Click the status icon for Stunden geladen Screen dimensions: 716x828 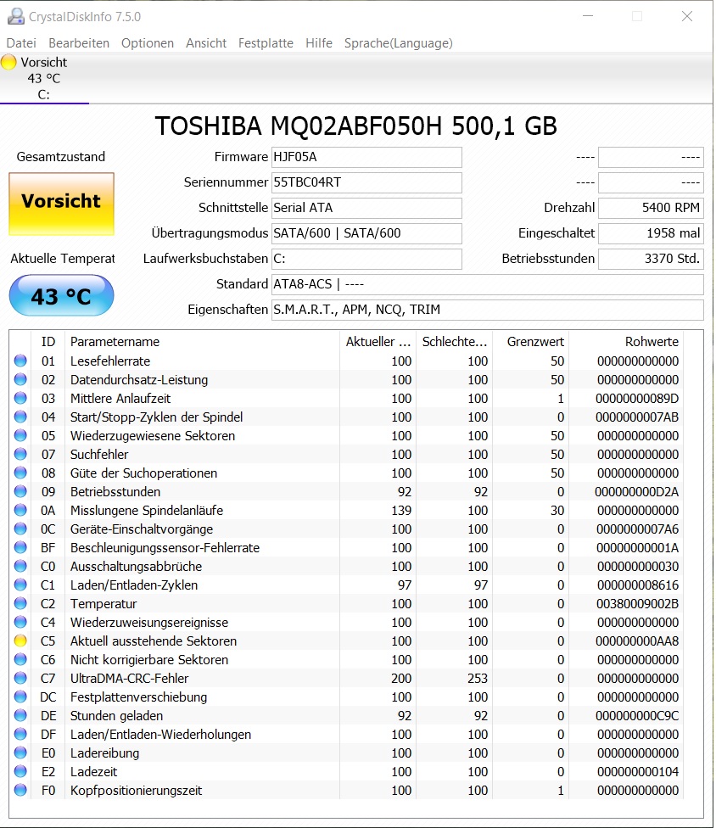(x=20, y=715)
